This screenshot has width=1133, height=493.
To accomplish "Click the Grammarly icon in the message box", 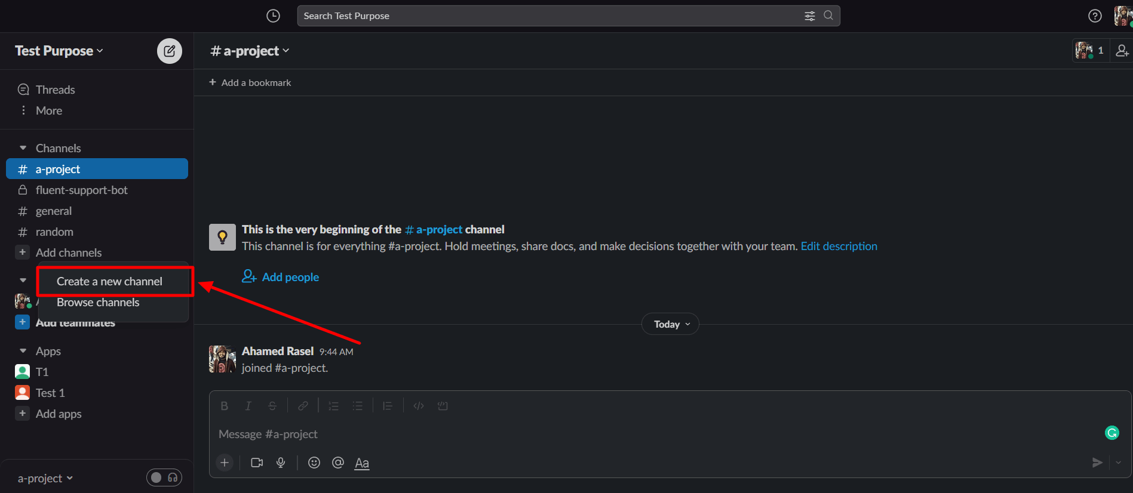I will coord(1112,433).
